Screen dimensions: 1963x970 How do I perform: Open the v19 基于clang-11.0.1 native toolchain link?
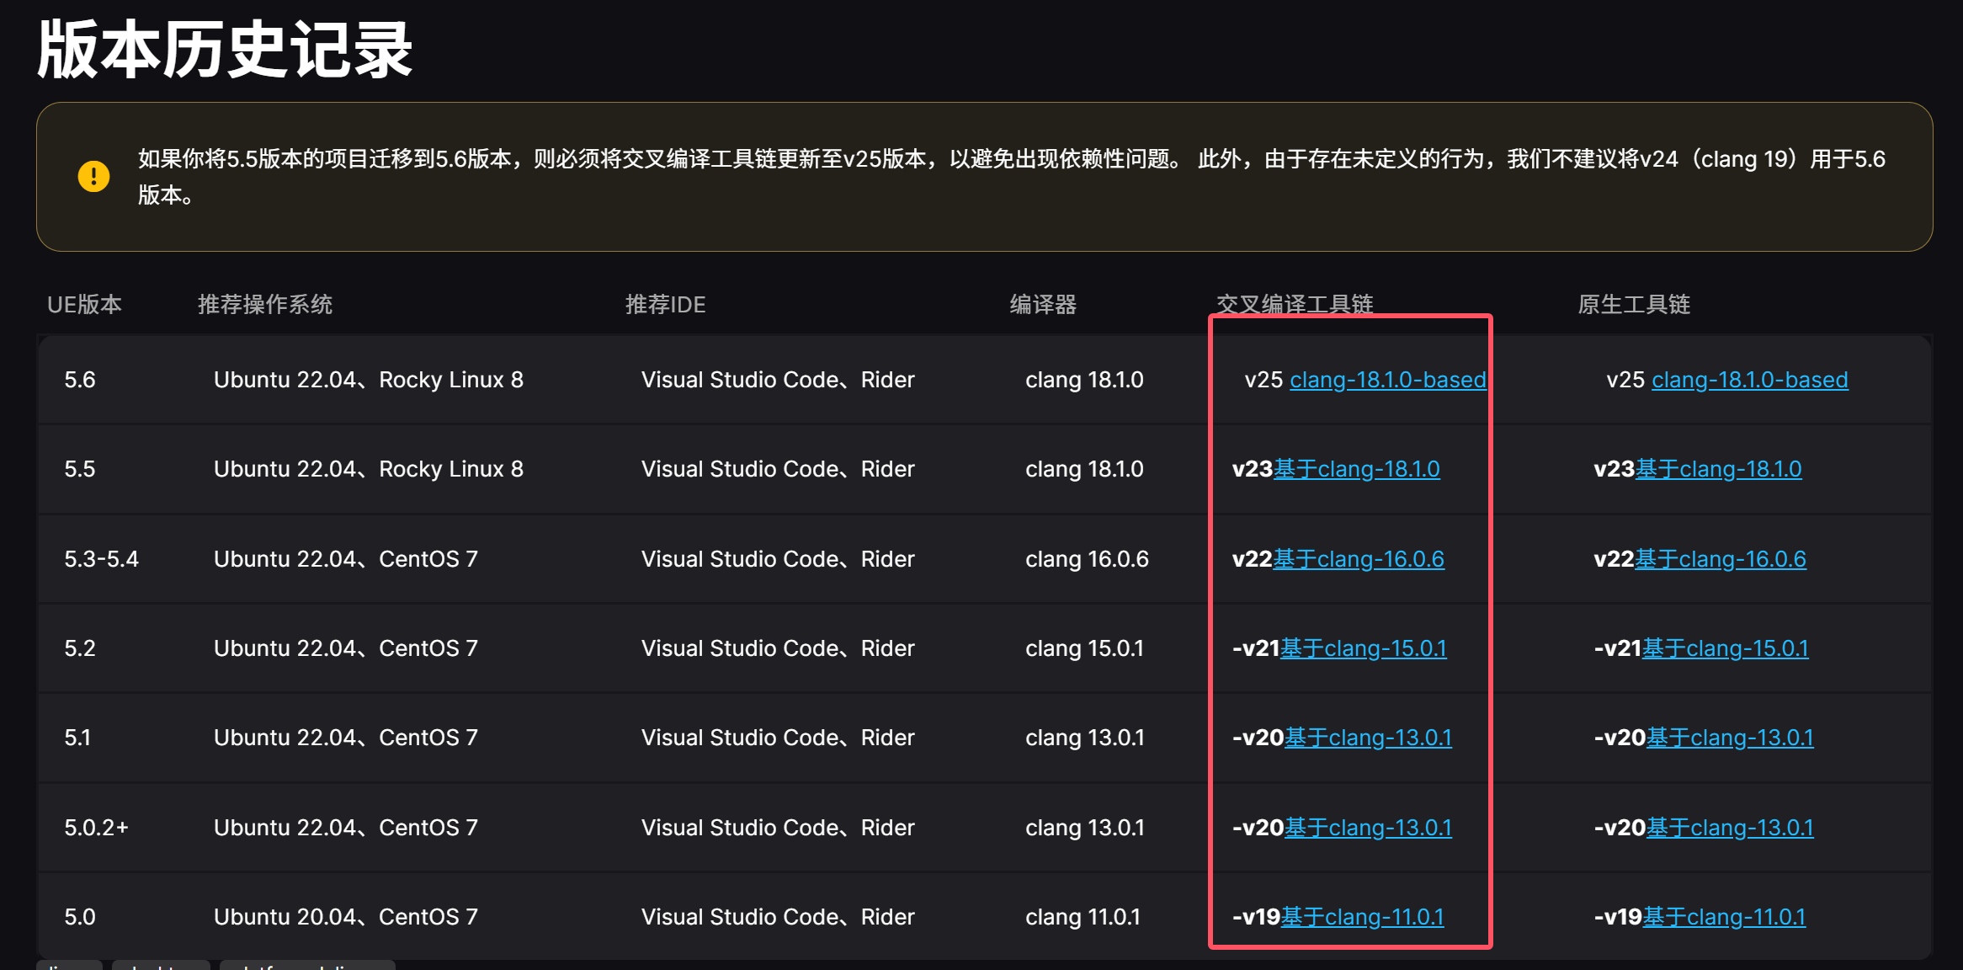[1722, 916]
